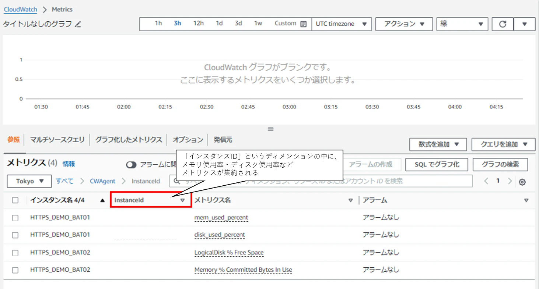This screenshot has width=539, height=289.
Task: Click the mem_used_percent metric name
Action: 221,218
